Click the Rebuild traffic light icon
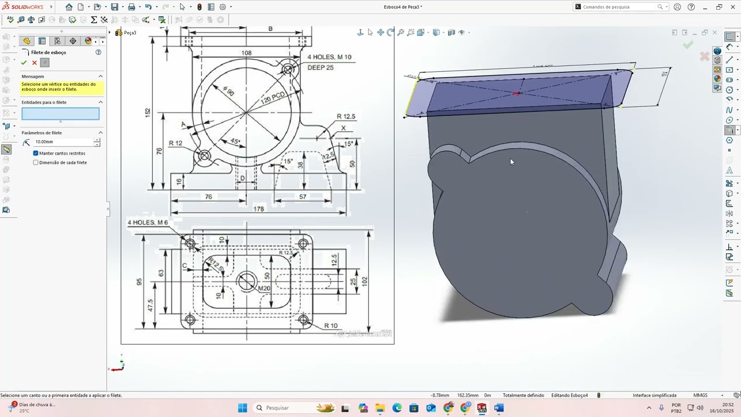This screenshot has width=741, height=417. (x=200, y=7)
